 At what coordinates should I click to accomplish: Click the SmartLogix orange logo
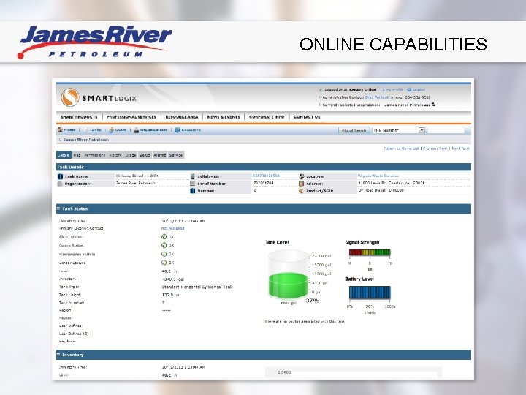coord(70,97)
